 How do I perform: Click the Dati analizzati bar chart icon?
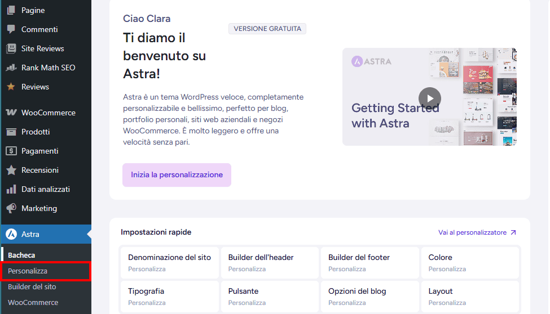(x=11, y=189)
